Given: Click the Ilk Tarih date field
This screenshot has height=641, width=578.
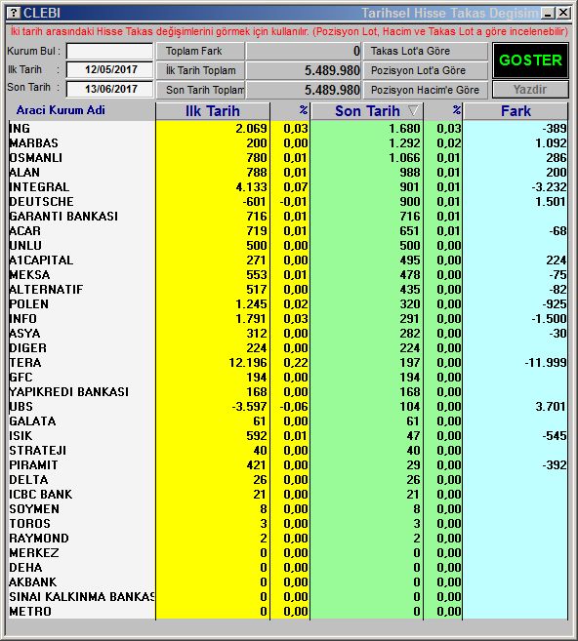Looking at the screenshot, I should coord(109,69).
